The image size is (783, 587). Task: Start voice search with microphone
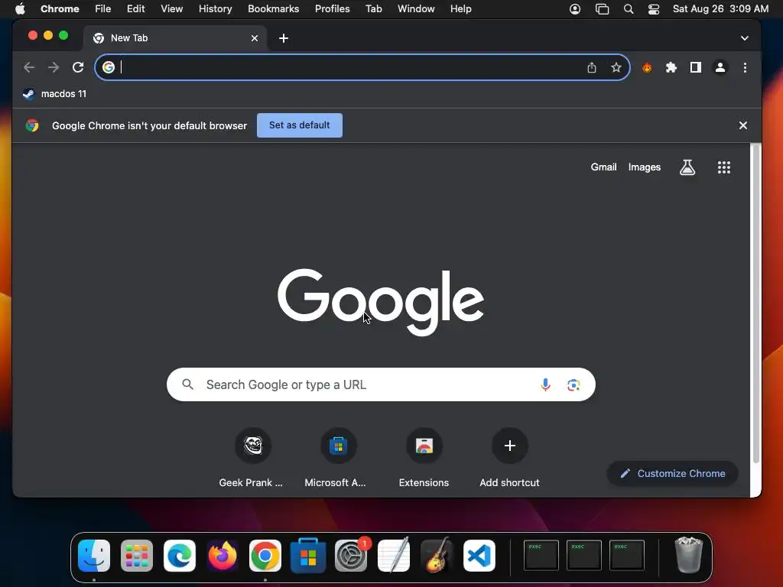click(545, 385)
